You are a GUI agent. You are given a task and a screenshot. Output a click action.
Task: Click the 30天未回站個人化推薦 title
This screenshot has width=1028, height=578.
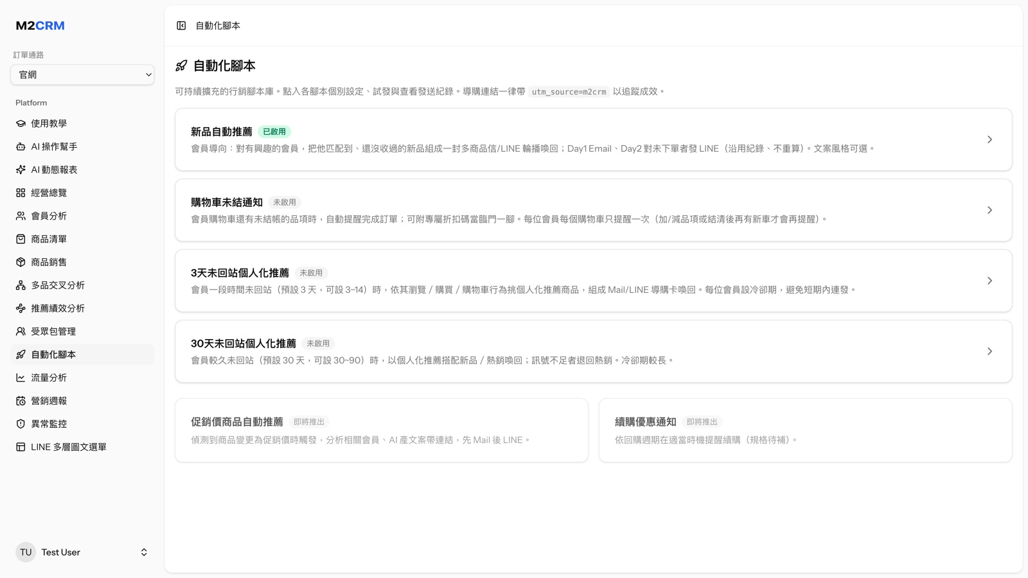click(244, 344)
